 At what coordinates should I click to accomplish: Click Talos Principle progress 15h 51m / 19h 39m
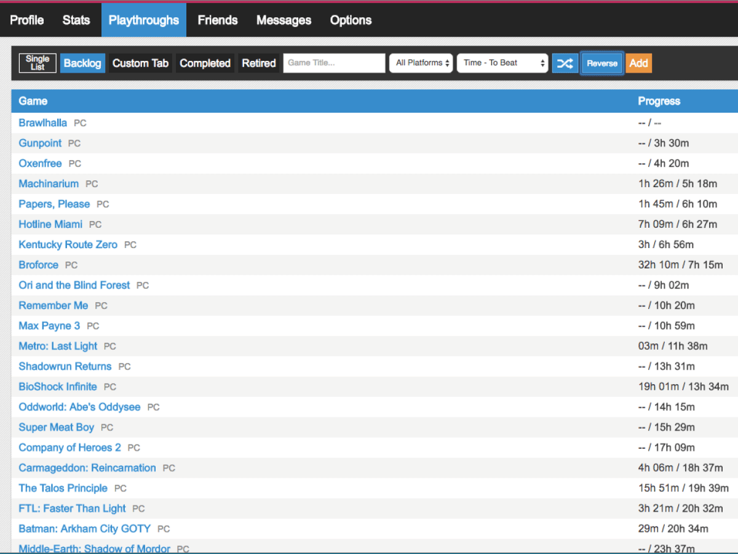[x=683, y=488]
